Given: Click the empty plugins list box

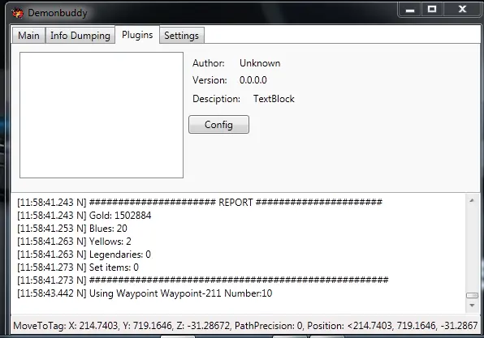Looking at the screenshot, I should pyautogui.click(x=102, y=115).
